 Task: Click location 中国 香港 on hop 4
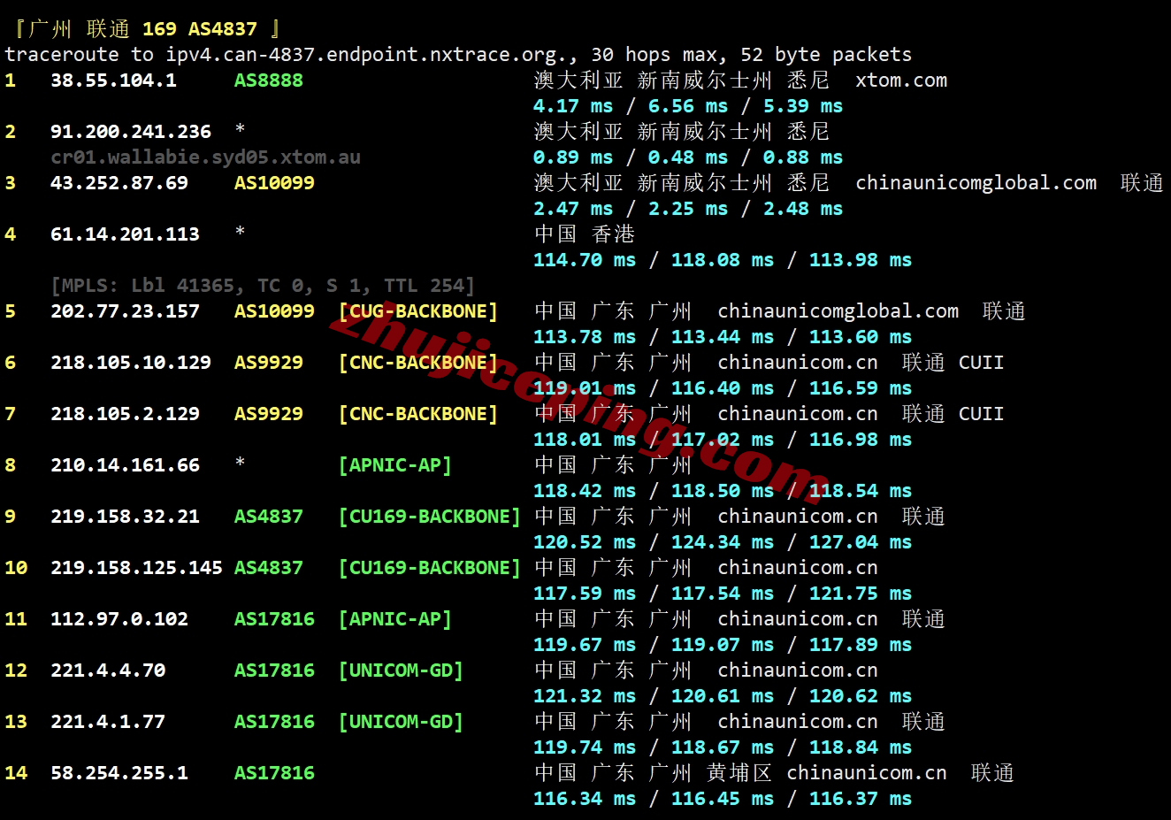point(585,234)
